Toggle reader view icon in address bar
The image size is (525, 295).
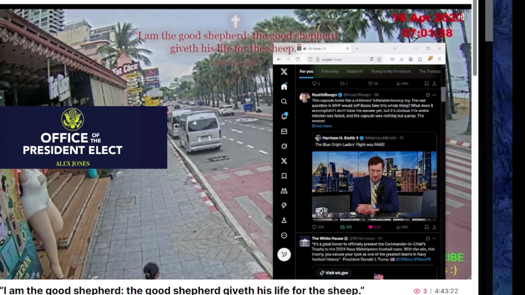372,59
